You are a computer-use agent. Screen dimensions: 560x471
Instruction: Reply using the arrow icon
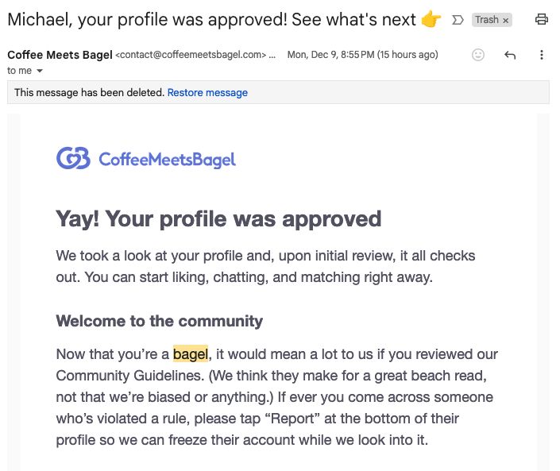pos(510,55)
